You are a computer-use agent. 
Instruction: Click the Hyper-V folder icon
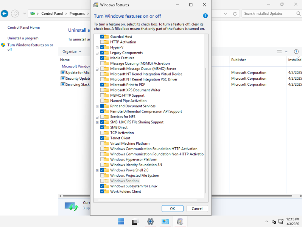point(106,47)
